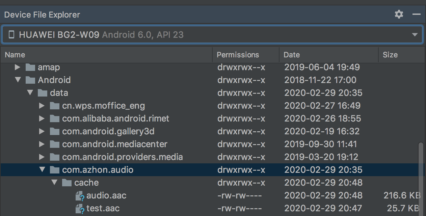Click the amap folder icon

click(30, 67)
